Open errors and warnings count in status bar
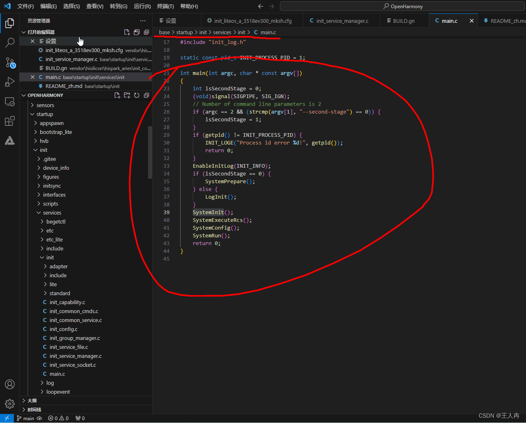The image size is (526, 423). pos(58,418)
